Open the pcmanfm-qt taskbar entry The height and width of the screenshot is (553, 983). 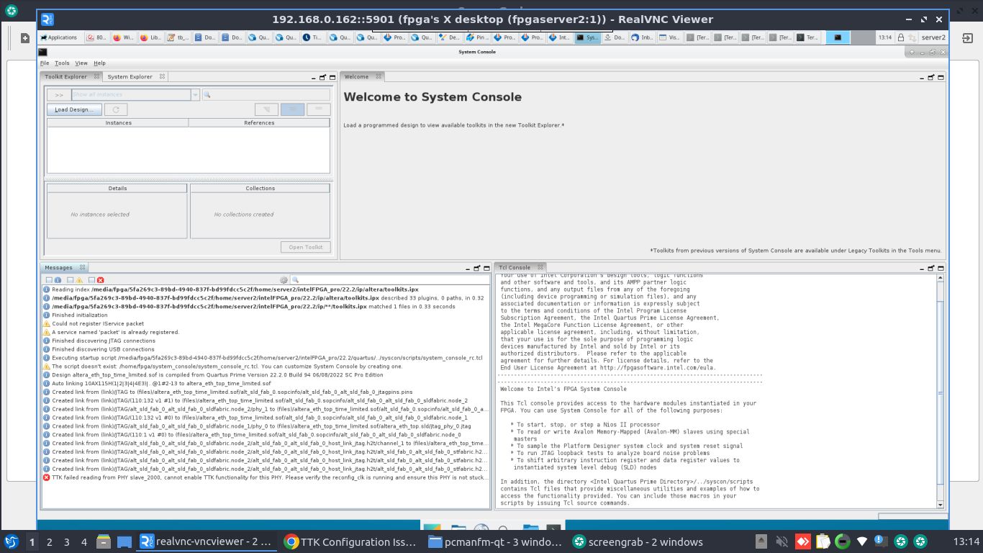click(x=494, y=541)
